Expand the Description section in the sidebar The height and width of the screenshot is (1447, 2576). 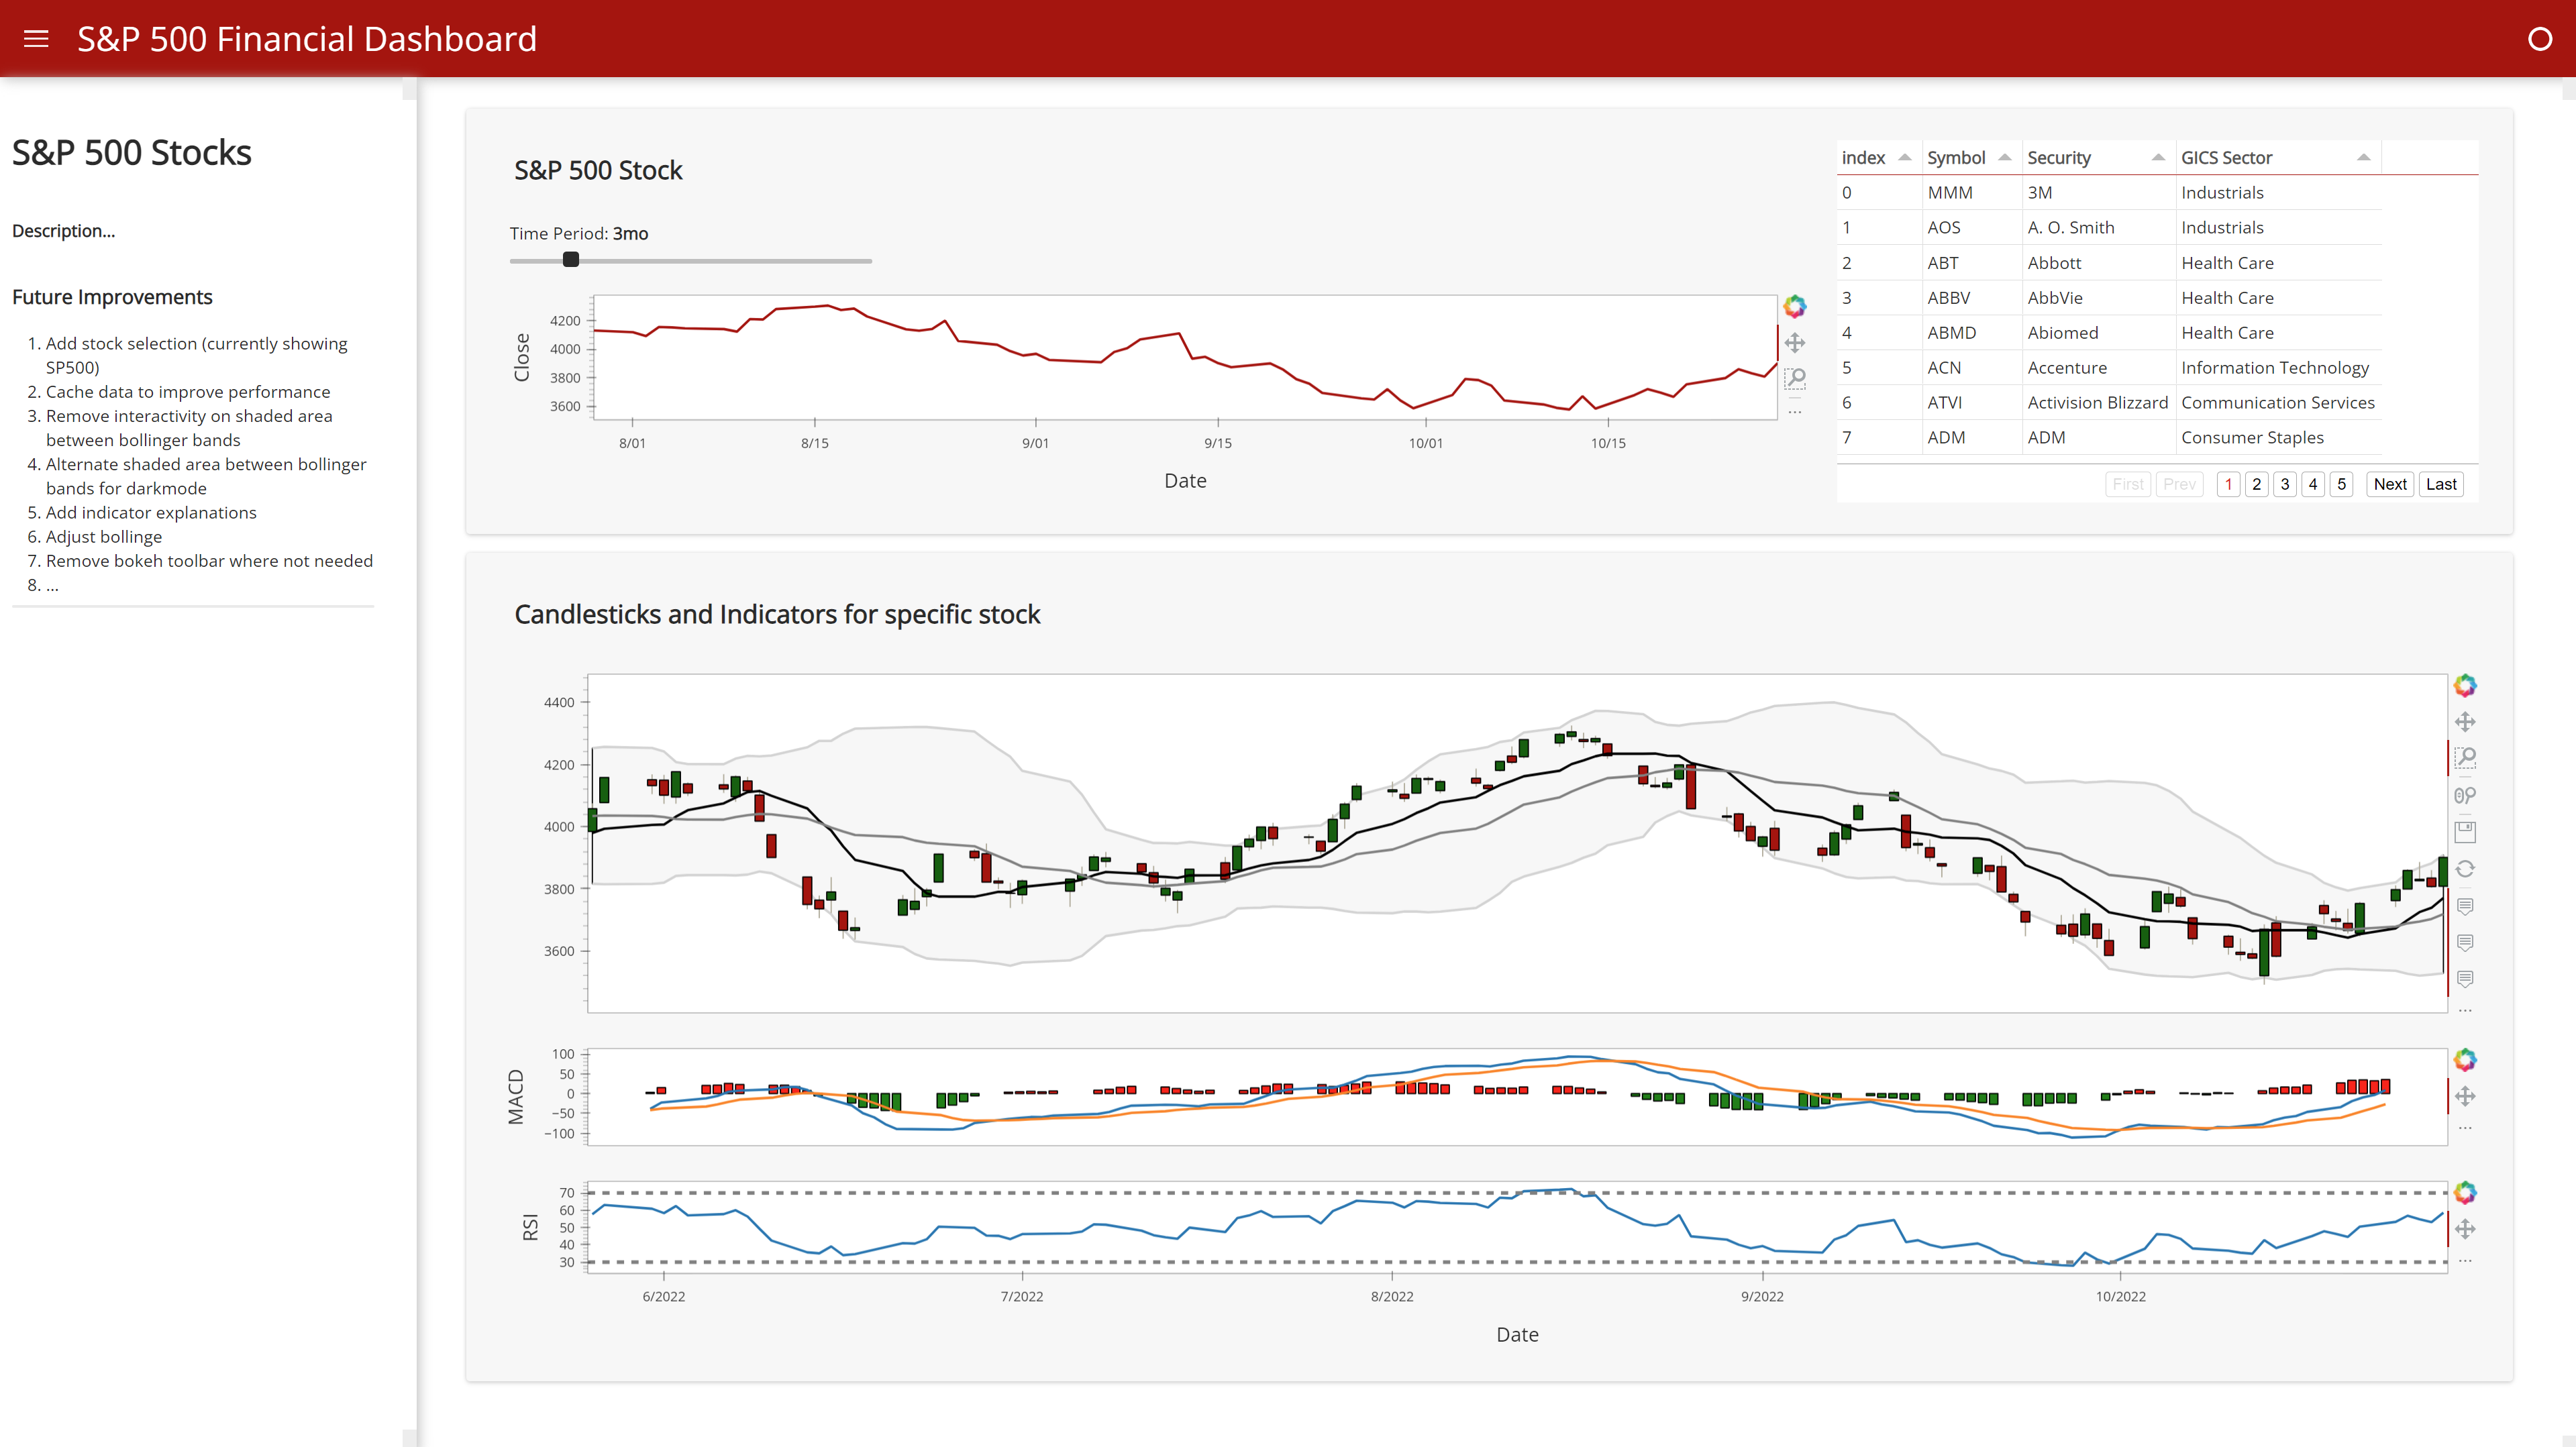tap(63, 230)
